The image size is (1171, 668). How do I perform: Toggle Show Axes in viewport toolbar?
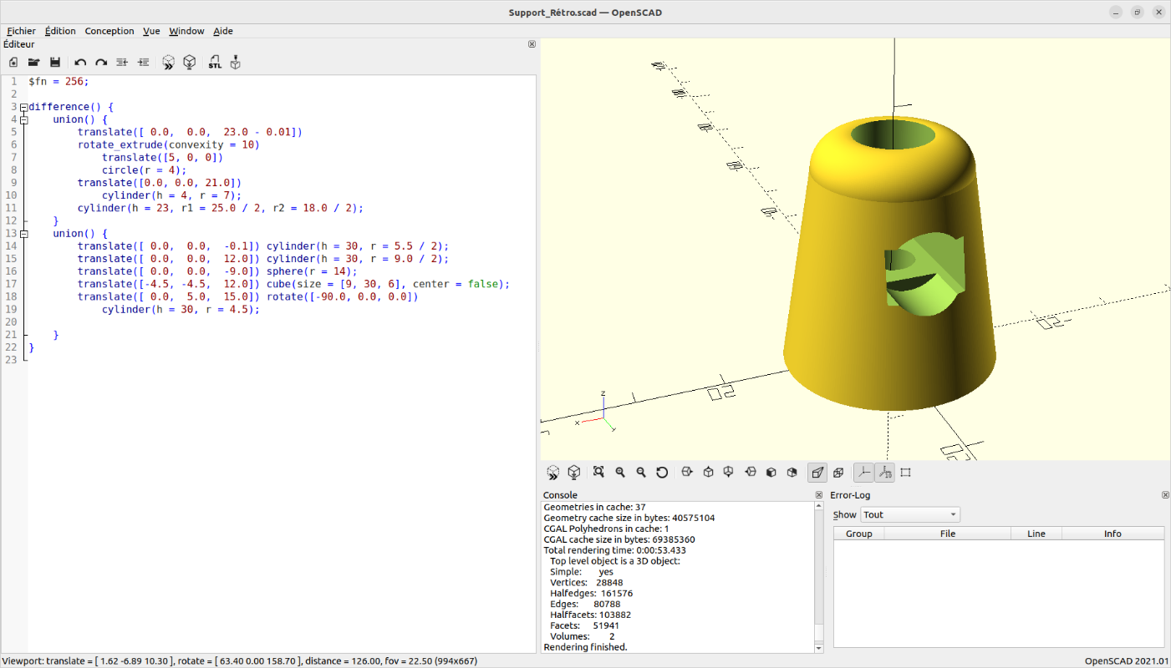pos(863,473)
